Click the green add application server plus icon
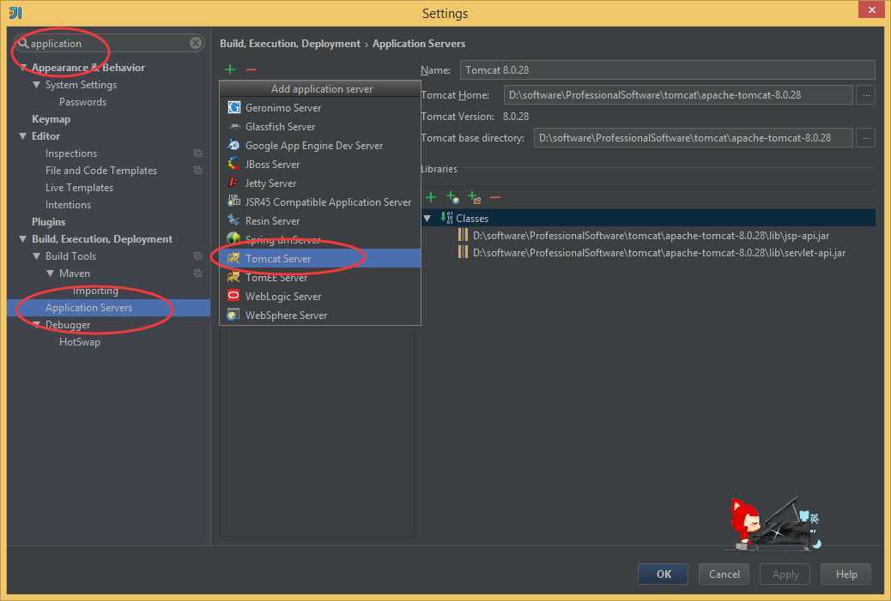The width and height of the screenshot is (891, 601). pos(230,69)
